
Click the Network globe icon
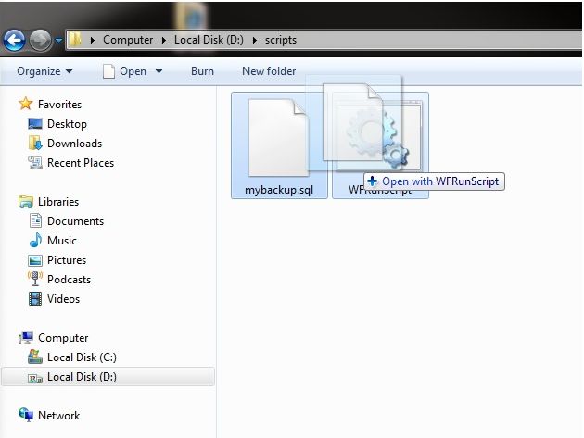26,415
